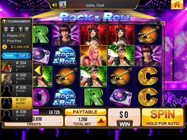Click the level 720 progress bar

pos(47,112)
